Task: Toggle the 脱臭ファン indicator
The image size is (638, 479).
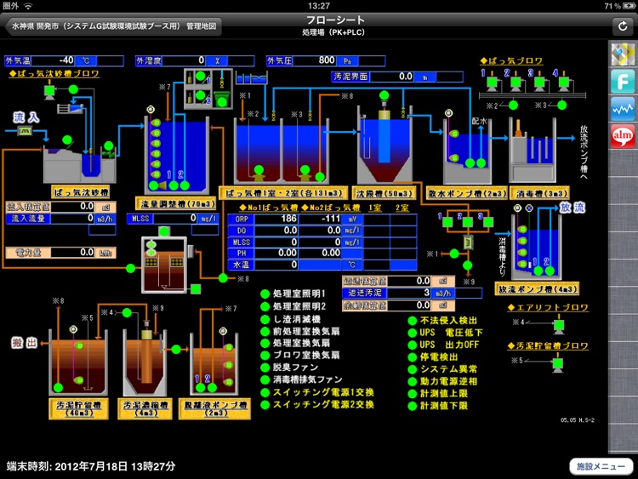Action: (265, 368)
